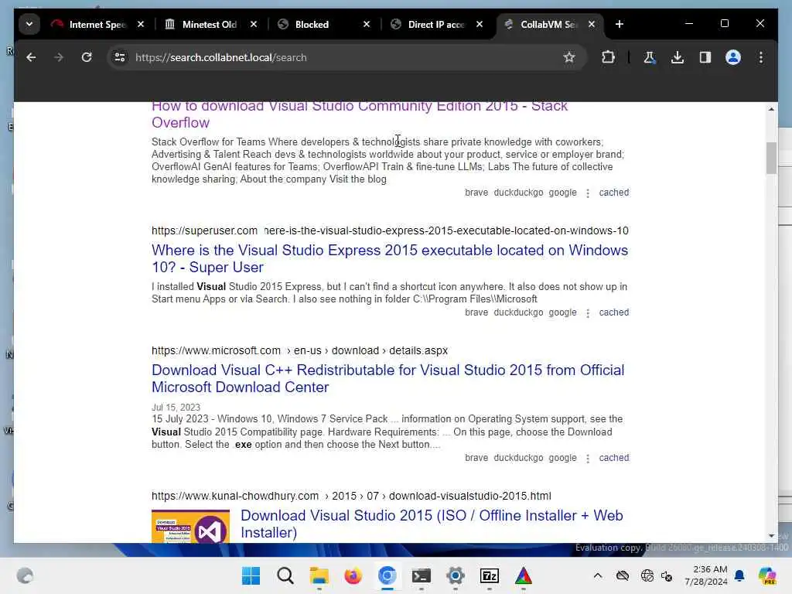Image resolution: width=792 pixels, height=594 pixels.
Task: Toggle the browser side panel
Action: (x=705, y=57)
